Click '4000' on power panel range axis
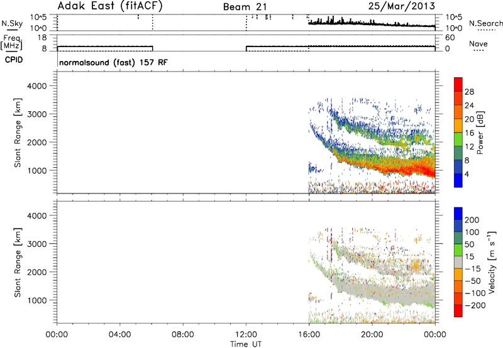Screen dimensions: 503x348 point(37,86)
